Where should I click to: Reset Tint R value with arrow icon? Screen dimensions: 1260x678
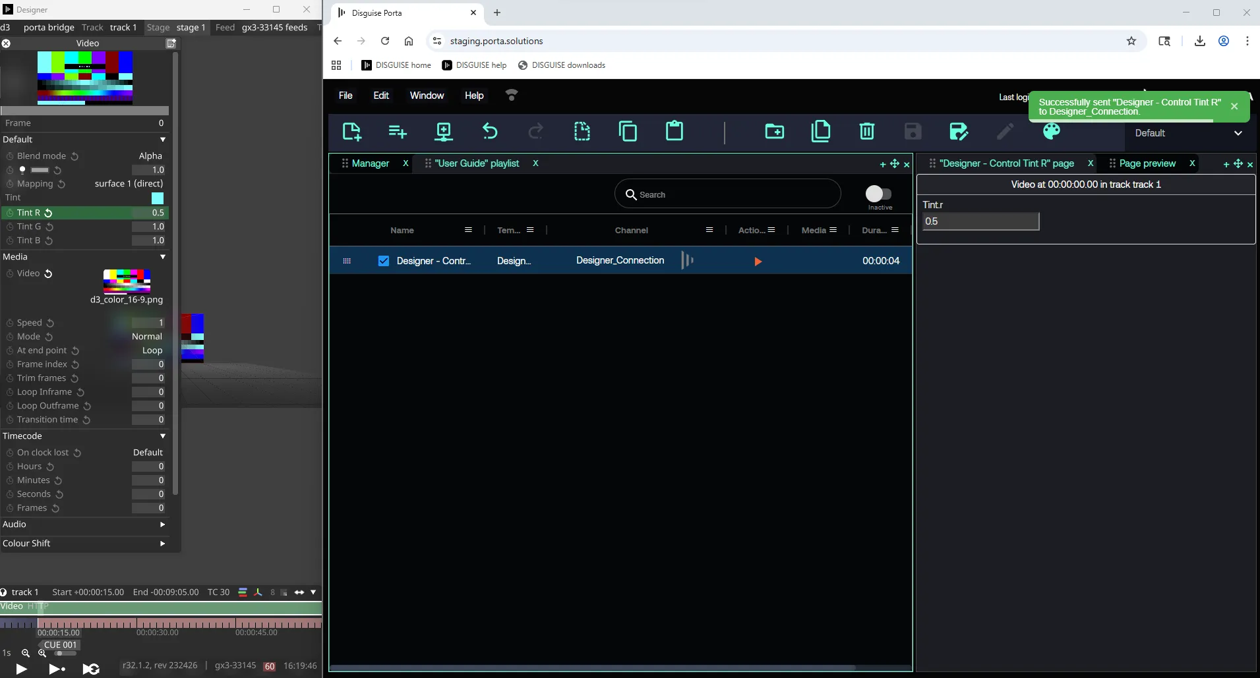coord(49,213)
